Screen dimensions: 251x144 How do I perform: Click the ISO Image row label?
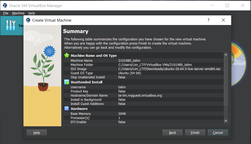[x=78, y=69]
